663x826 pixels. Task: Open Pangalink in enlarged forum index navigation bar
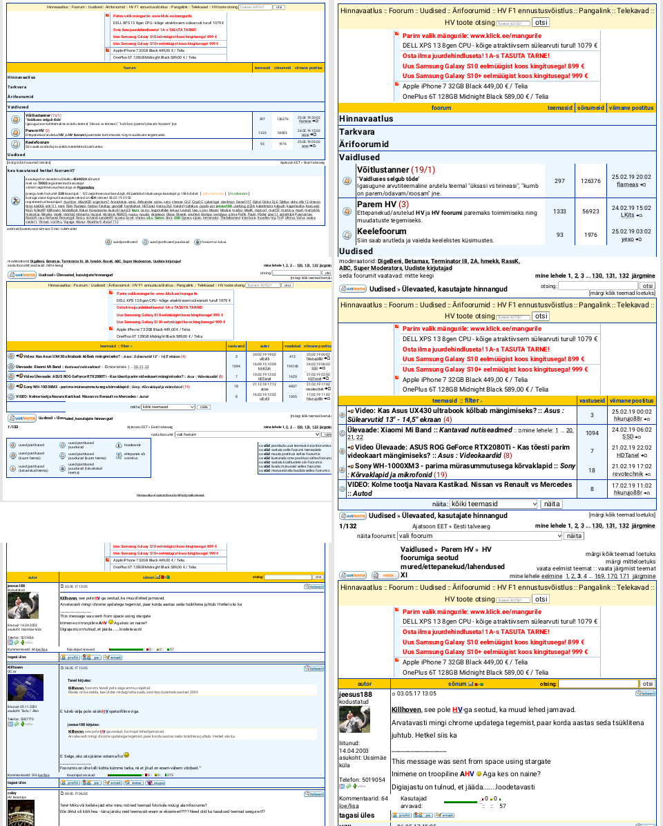pyautogui.click(x=595, y=10)
